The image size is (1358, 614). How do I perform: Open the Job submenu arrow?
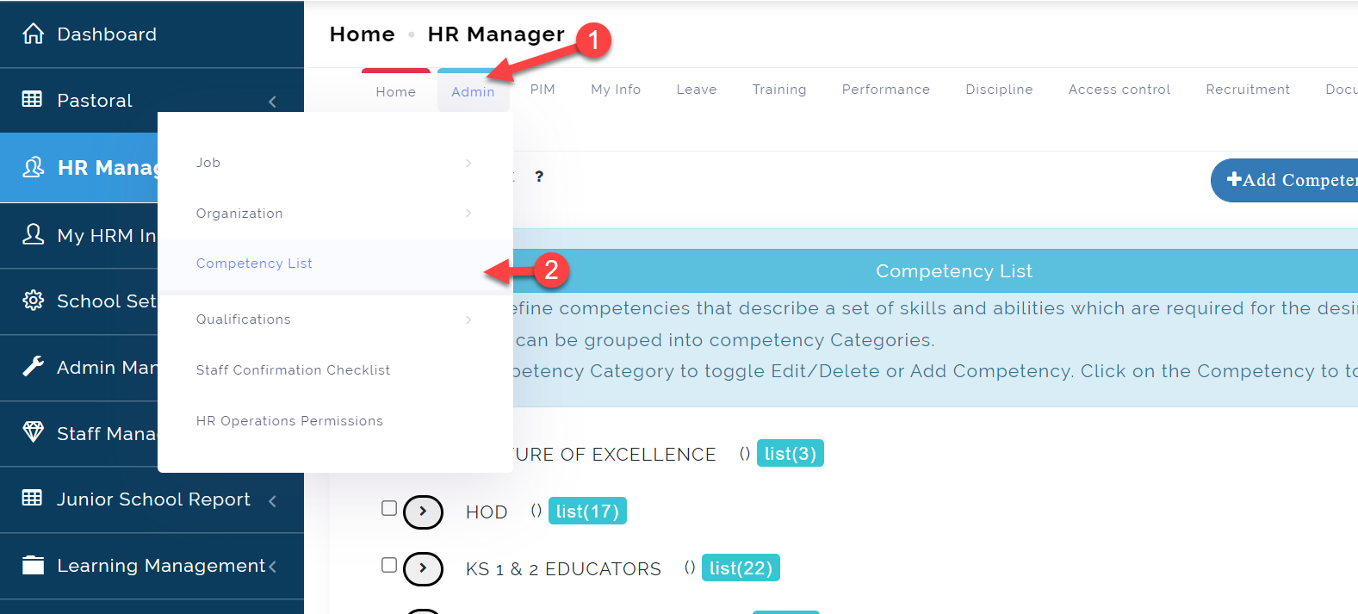[468, 163]
